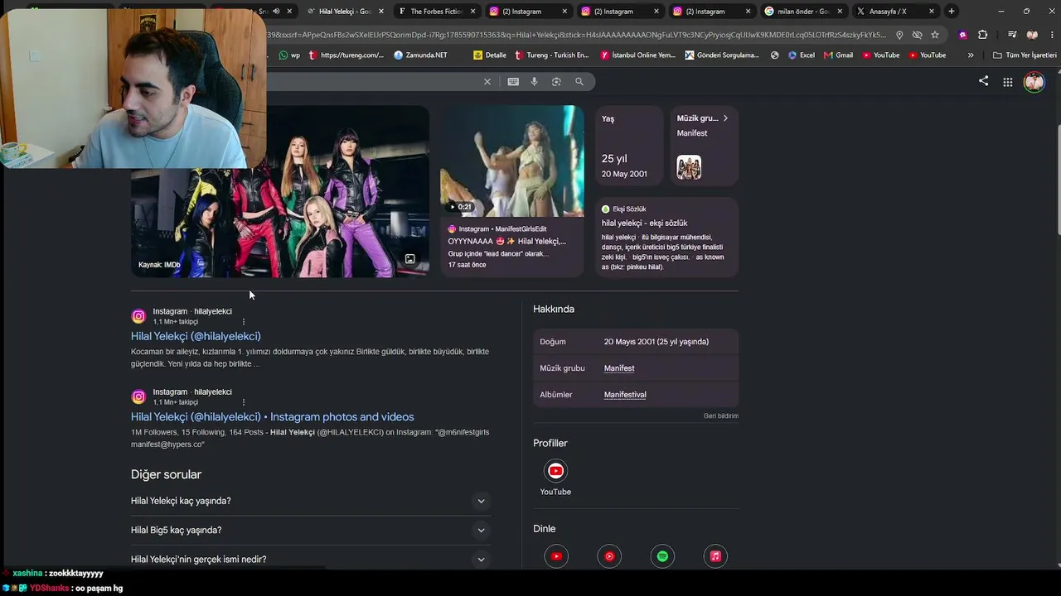Share this search result page
The height and width of the screenshot is (596, 1061).
983,81
